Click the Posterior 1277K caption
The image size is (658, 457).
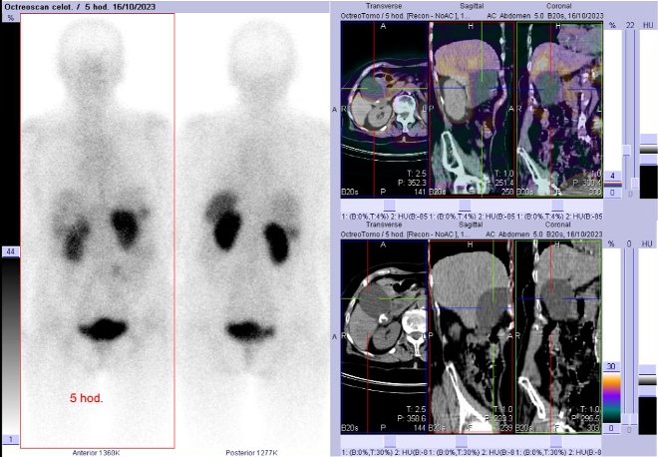[251, 453]
